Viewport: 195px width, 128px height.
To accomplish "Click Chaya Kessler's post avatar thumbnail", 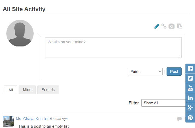I will coord(8,121).
